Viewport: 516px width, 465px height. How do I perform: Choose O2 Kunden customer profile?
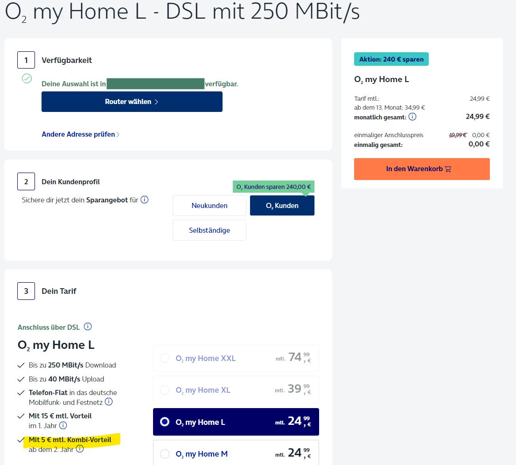(x=282, y=205)
